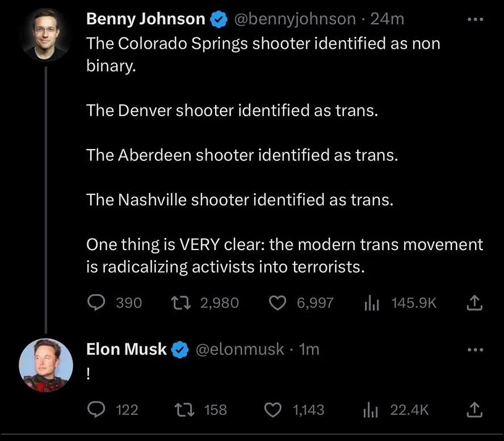The image size is (504, 441).
Task: Open the 1m timestamp on Musk's reply
Action: click(x=309, y=350)
